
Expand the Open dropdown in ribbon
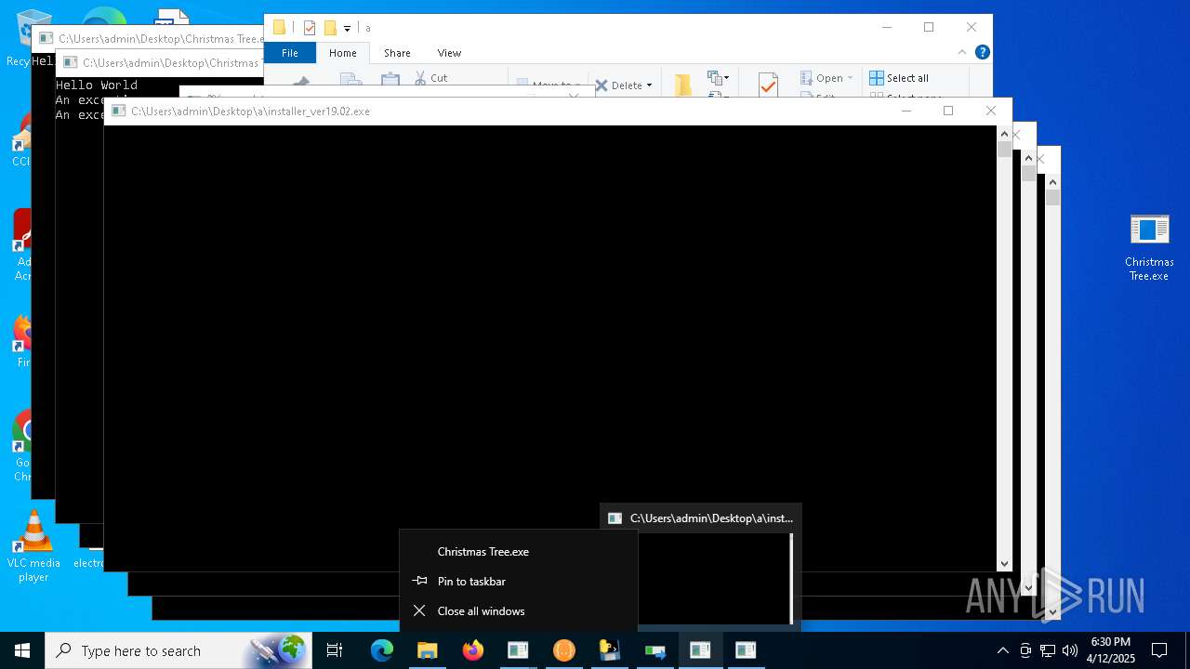tap(850, 78)
